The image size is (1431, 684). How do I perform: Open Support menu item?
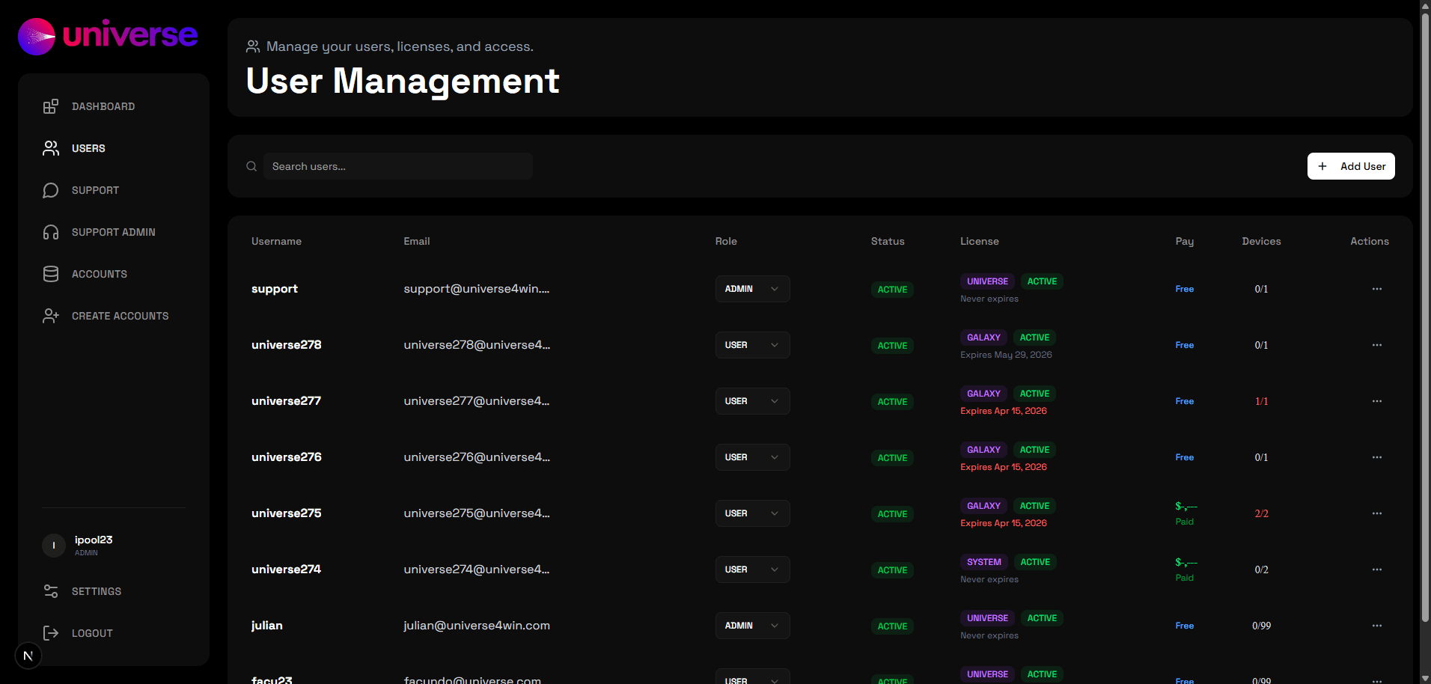coord(114,190)
